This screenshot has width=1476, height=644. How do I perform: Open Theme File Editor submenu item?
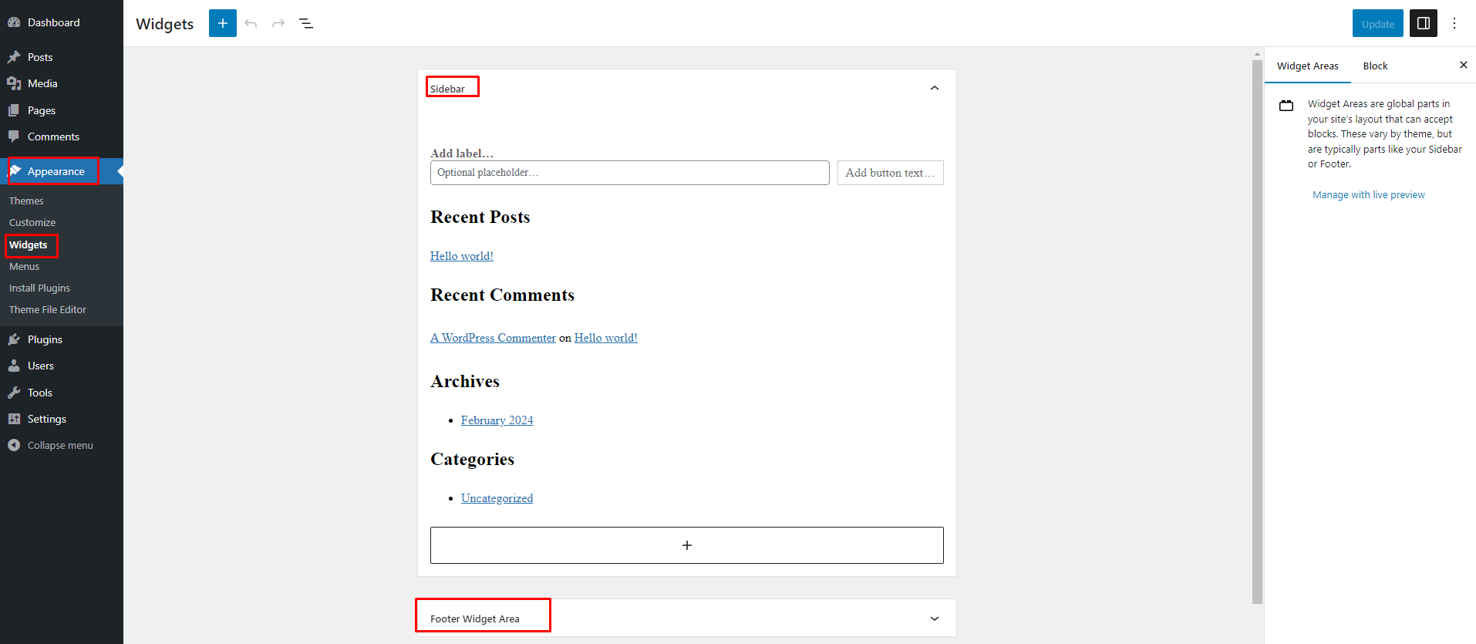click(48, 309)
